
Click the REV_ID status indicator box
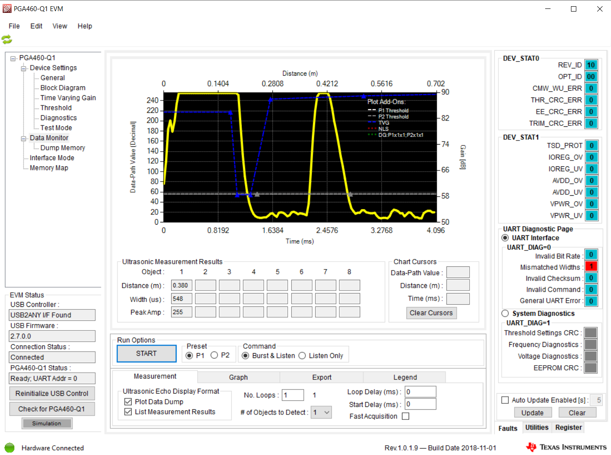point(591,65)
